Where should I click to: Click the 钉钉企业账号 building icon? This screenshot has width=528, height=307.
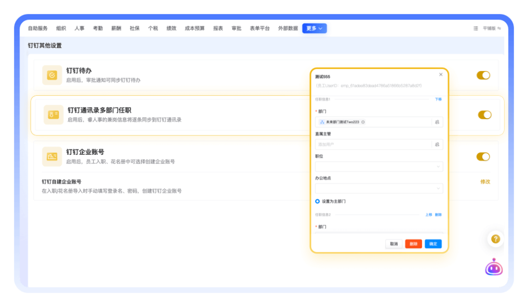pyautogui.click(x=52, y=156)
